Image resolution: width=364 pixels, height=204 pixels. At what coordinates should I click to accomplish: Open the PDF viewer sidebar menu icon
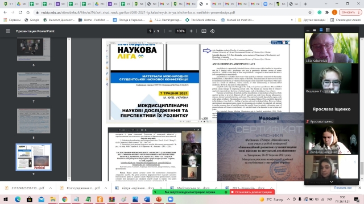click(8, 31)
